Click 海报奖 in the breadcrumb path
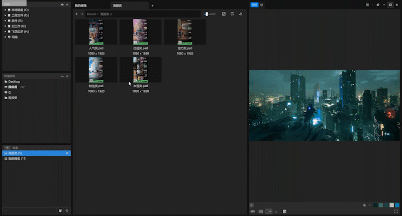The image size is (402, 216). click(x=105, y=14)
